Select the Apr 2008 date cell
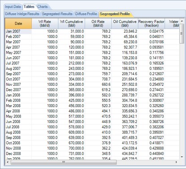Viewport: 186px width, 169px height. [18, 111]
